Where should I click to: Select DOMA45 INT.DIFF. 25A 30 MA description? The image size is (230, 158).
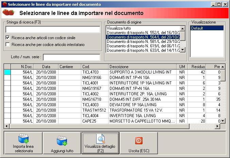(x=143, y=99)
